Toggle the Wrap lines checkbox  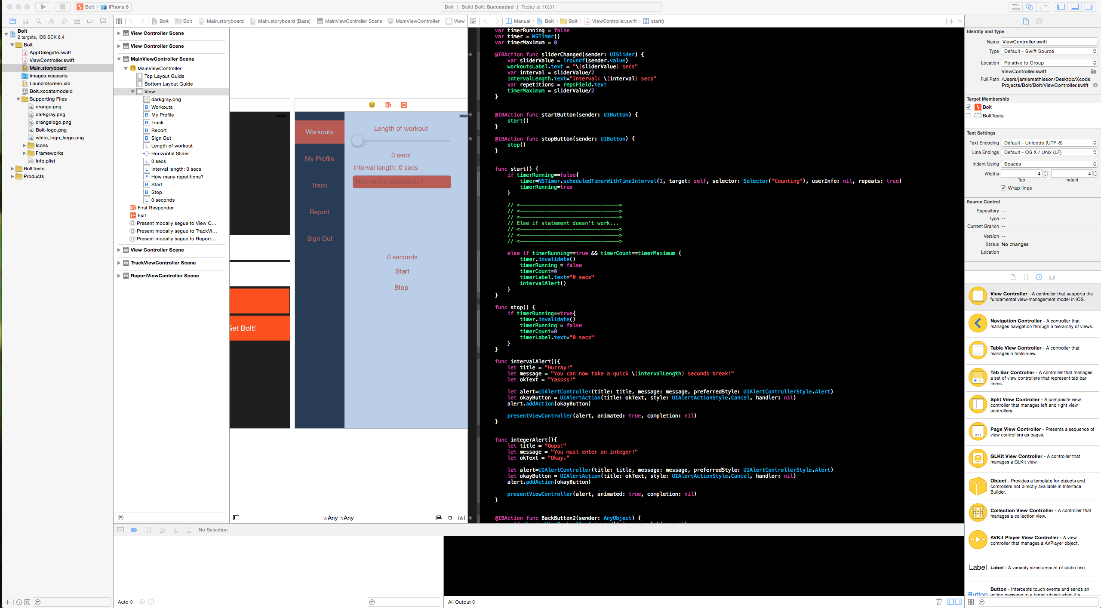click(x=1003, y=188)
